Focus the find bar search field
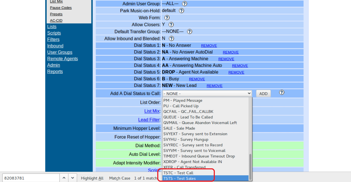The image size is (351, 182). coord(31,178)
